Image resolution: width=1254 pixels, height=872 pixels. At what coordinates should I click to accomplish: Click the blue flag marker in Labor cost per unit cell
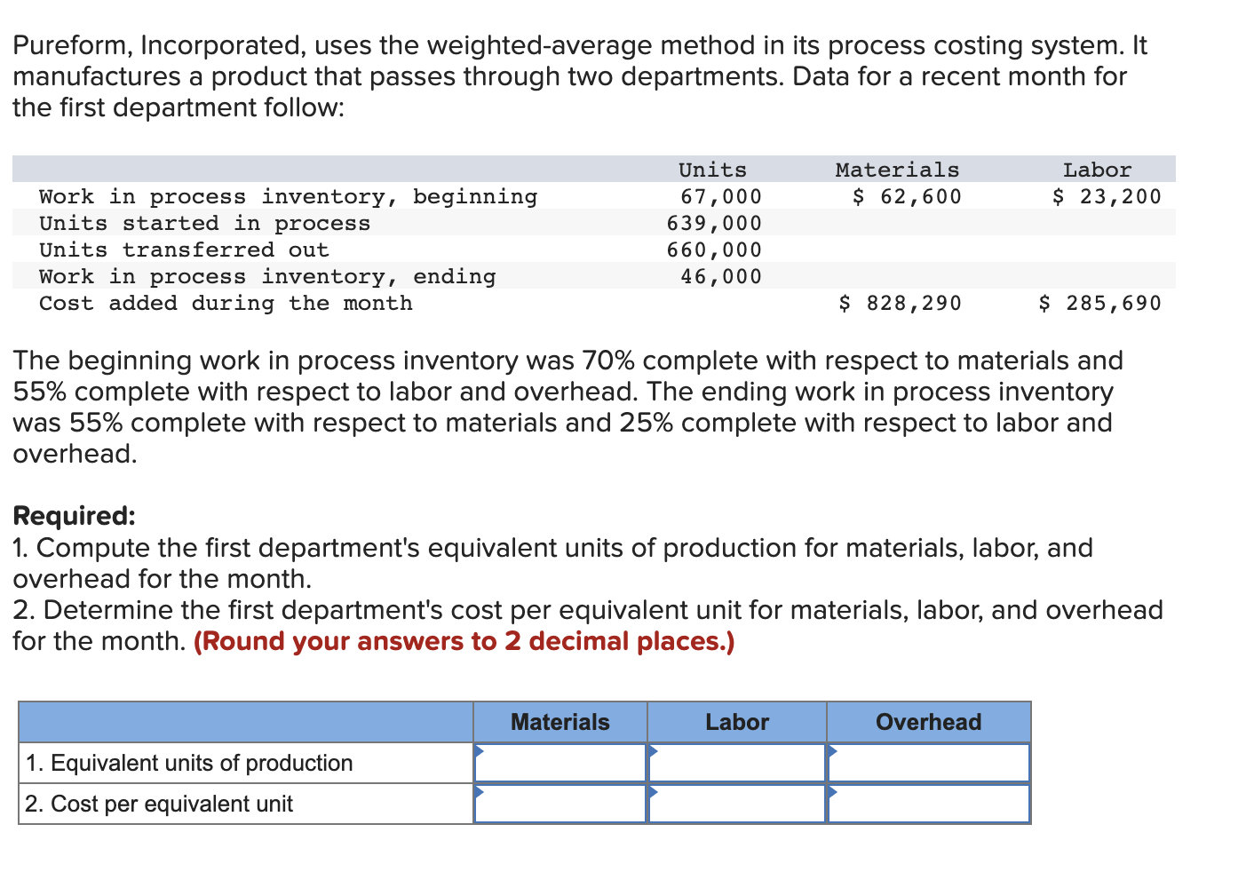pyautogui.click(x=655, y=792)
